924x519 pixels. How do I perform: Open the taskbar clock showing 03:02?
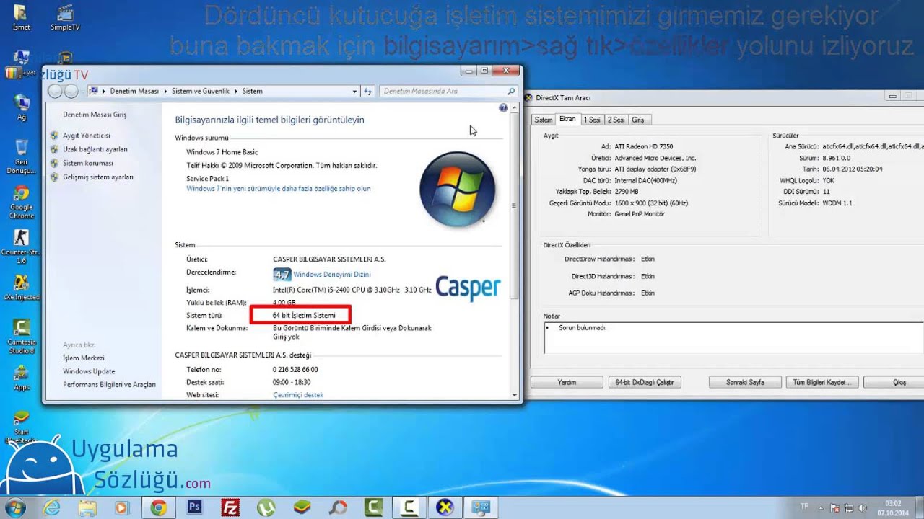point(893,507)
